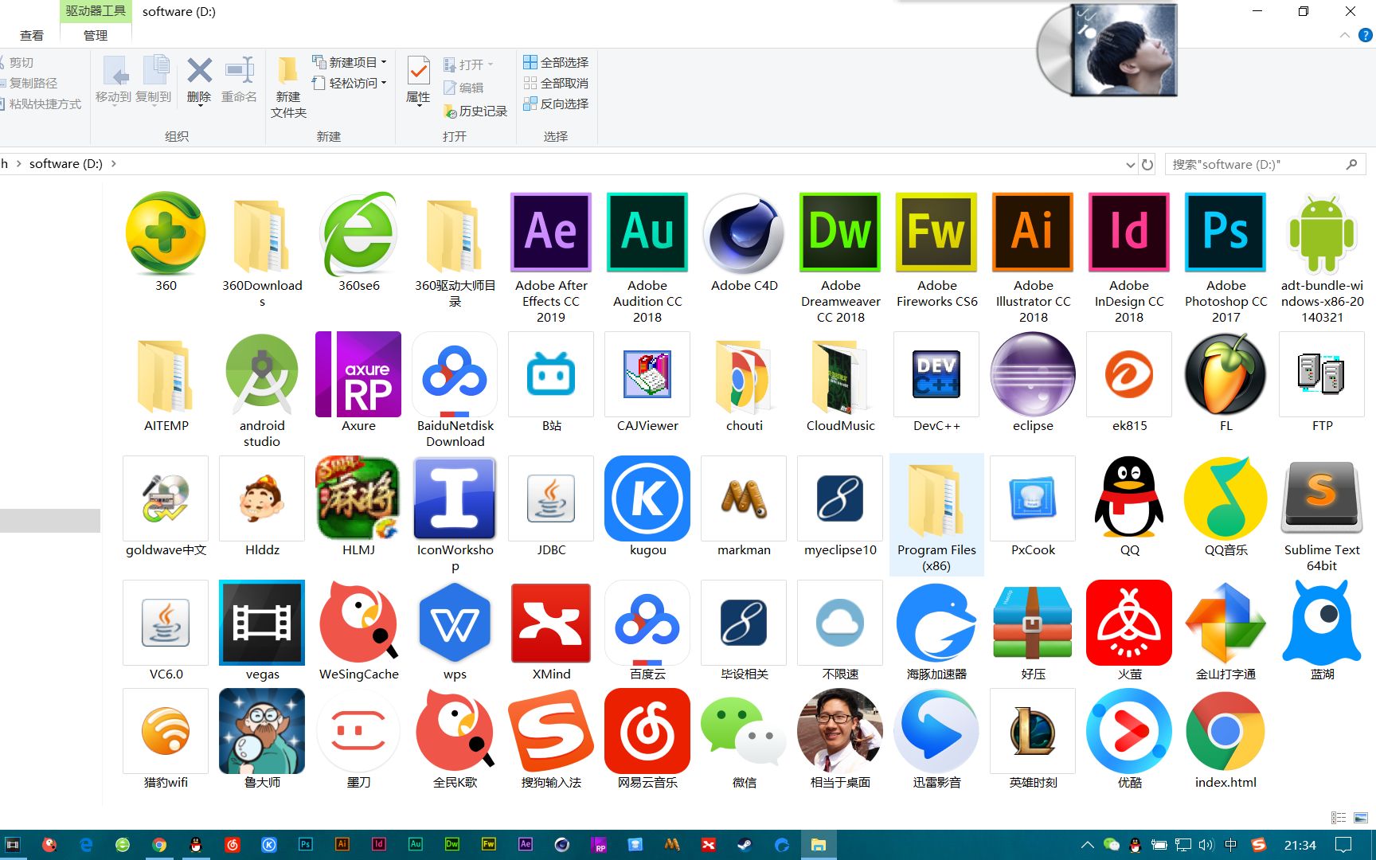This screenshot has height=860, width=1376.
Task: Open the 查看 ribbon tab
Action: pos(32,35)
